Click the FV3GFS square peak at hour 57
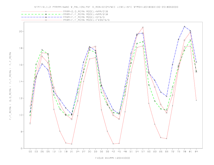 click(x=143, y=27)
